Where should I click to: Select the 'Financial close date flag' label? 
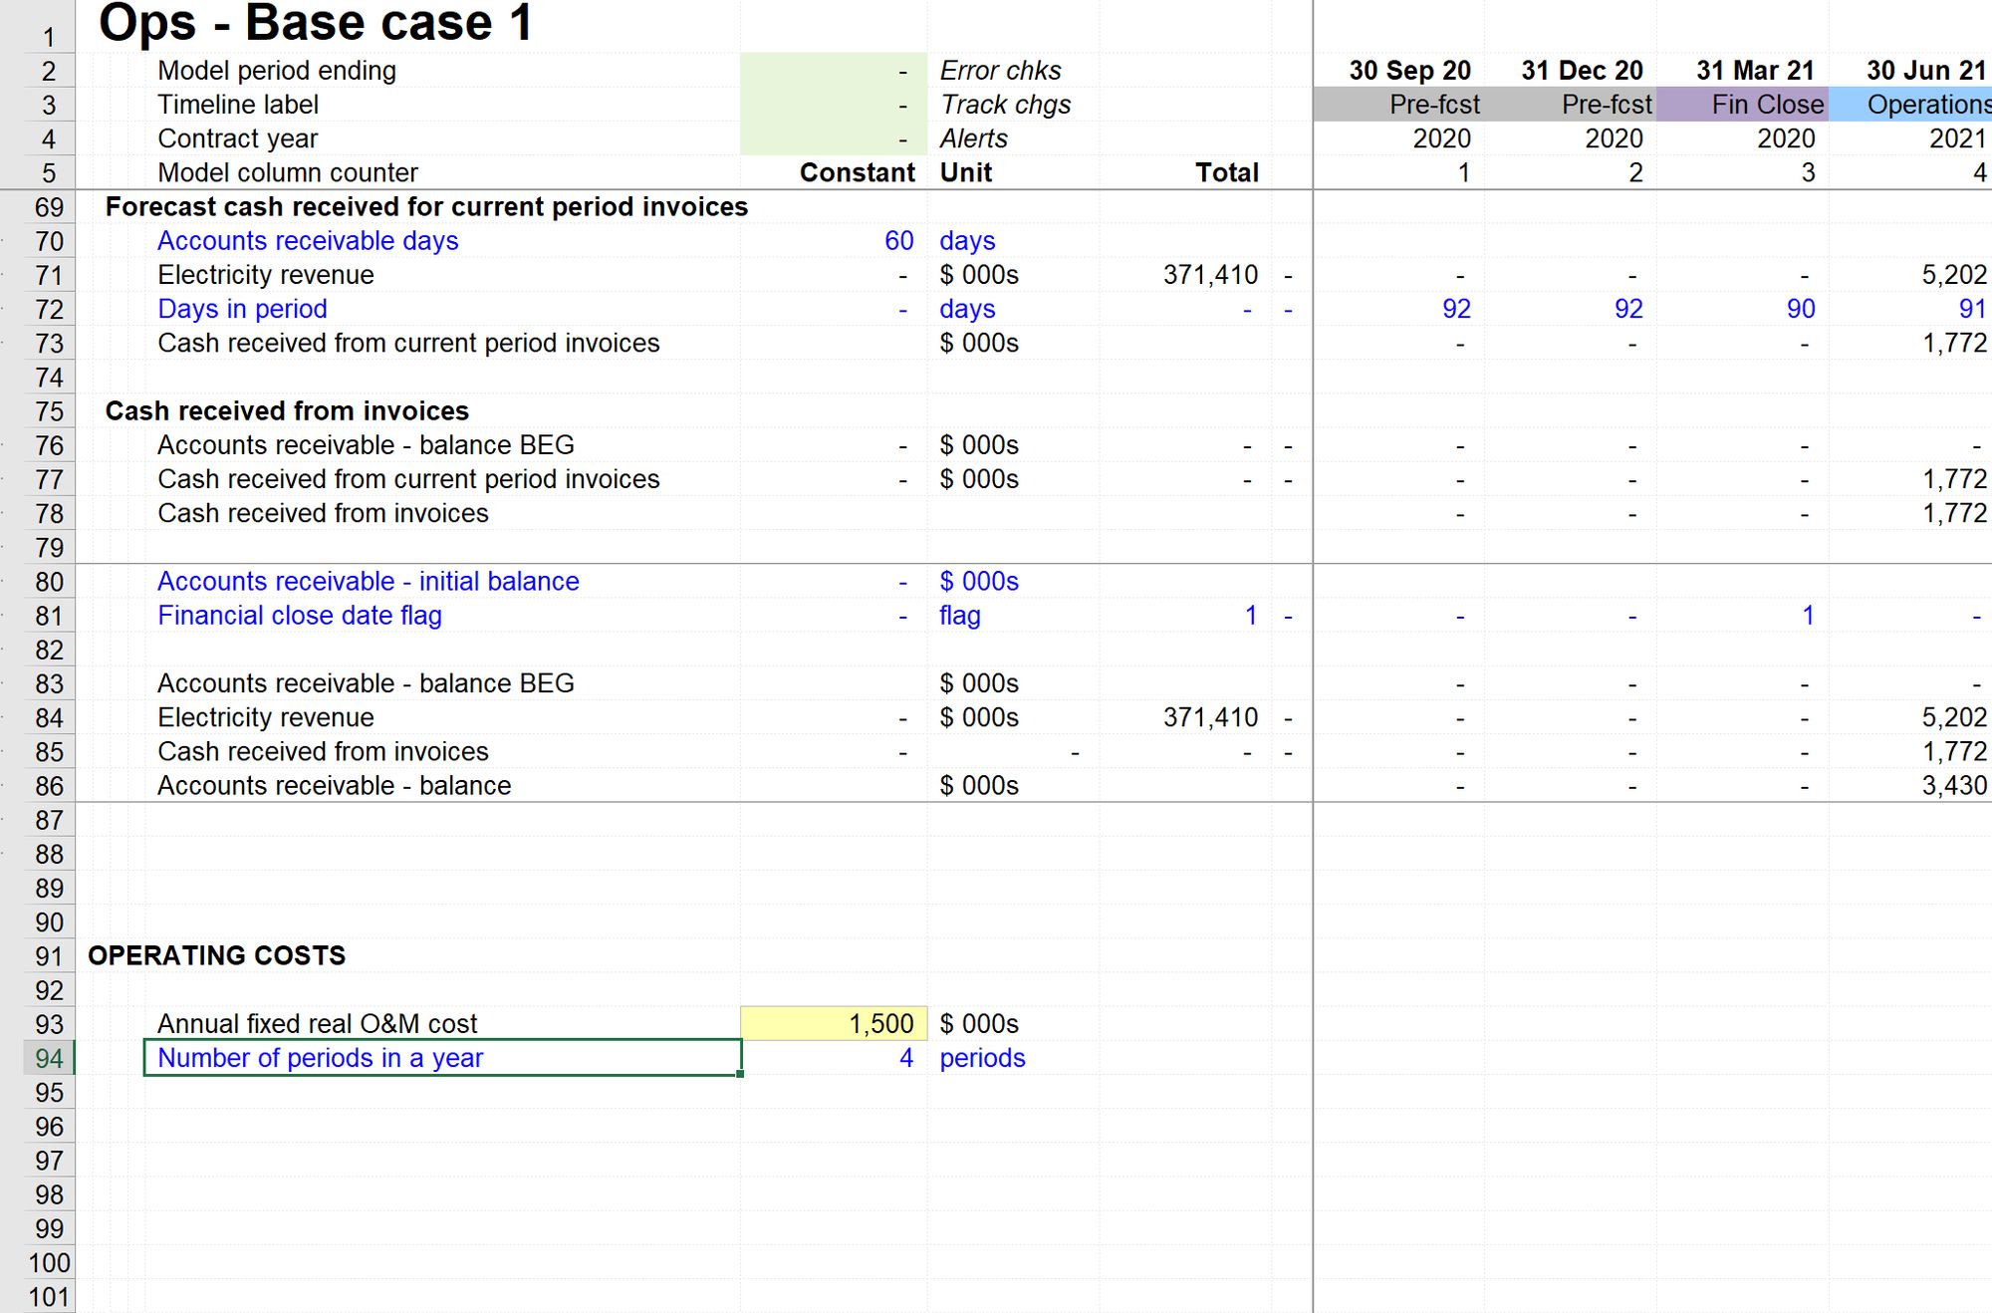pyautogui.click(x=299, y=616)
